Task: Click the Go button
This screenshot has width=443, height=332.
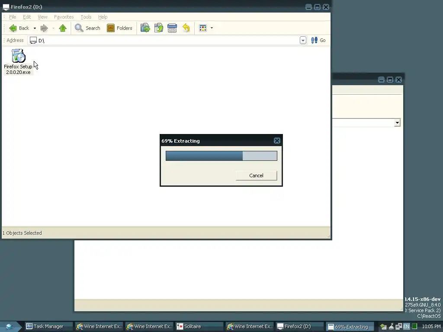Action: [x=318, y=40]
